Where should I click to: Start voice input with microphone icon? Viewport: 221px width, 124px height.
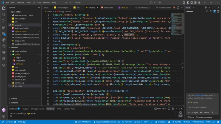coord(212,113)
